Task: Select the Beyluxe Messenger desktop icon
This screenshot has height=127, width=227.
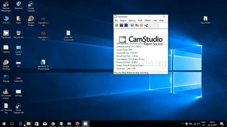Action: [x=6, y=6]
